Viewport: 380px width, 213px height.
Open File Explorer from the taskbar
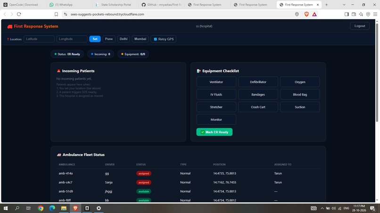[x=64, y=208]
